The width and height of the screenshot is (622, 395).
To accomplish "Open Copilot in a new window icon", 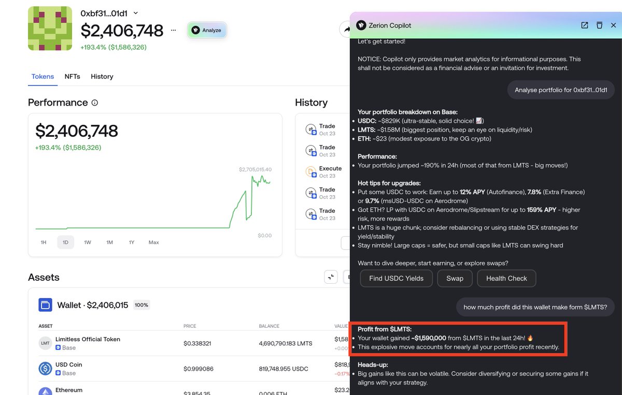I will tap(584, 25).
